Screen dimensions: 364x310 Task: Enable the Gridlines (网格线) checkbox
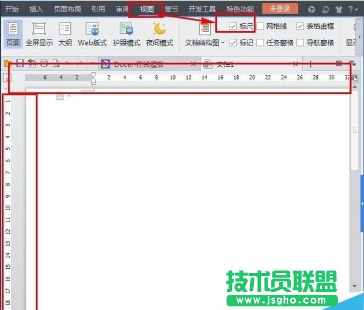coord(260,26)
